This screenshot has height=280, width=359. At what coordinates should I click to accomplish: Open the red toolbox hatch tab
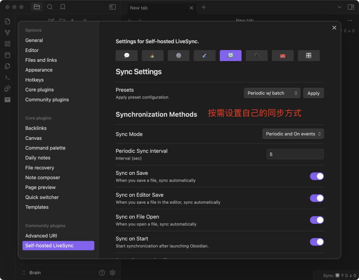283,55
